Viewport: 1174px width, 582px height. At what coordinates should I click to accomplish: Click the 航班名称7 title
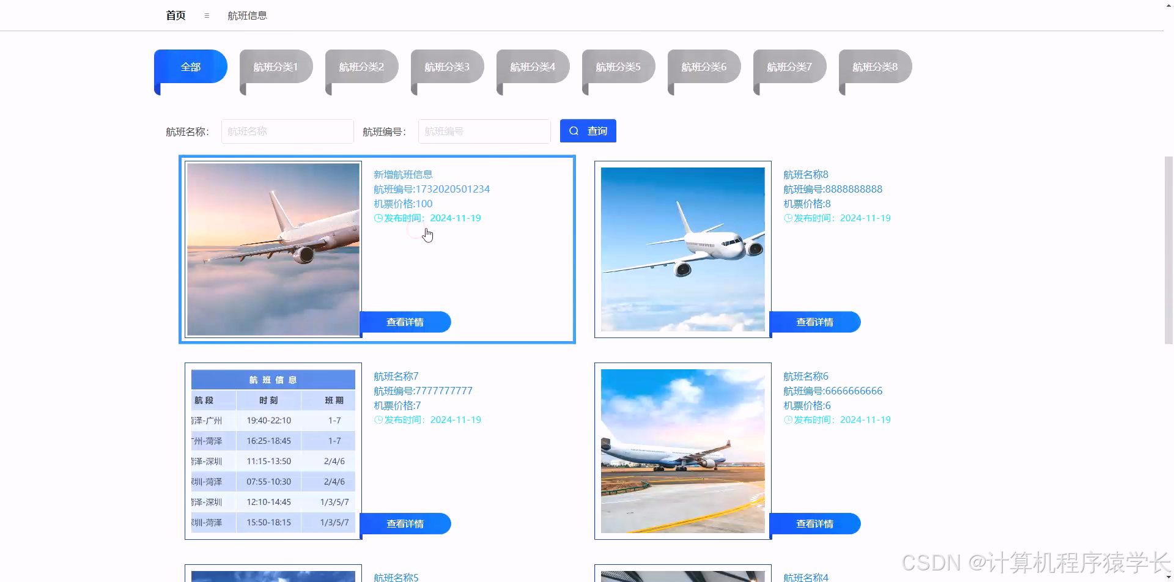[396, 377]
